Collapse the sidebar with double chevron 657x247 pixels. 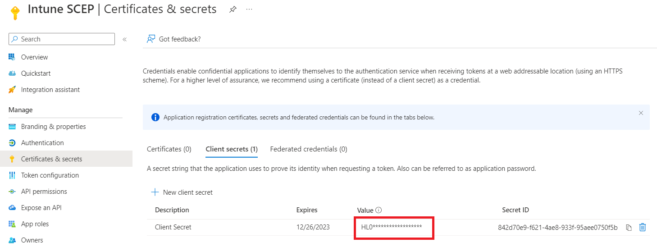(x=124, y=39)
